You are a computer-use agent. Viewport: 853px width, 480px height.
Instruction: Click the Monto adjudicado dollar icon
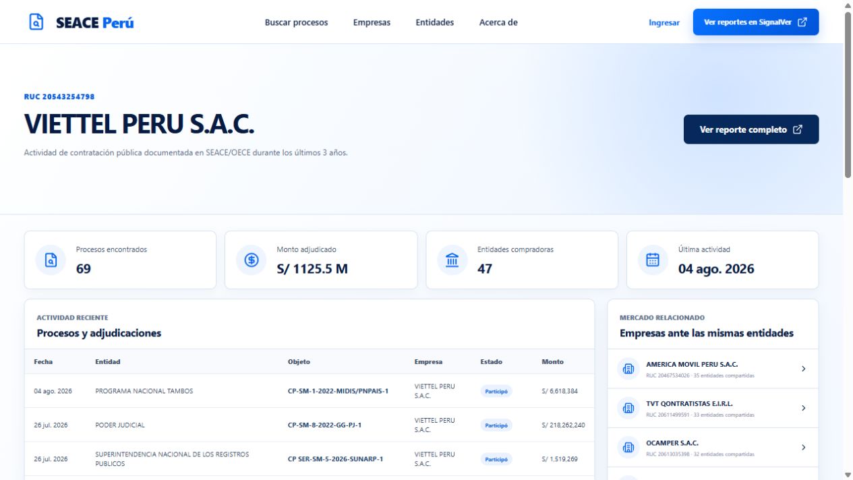(251, 260)
